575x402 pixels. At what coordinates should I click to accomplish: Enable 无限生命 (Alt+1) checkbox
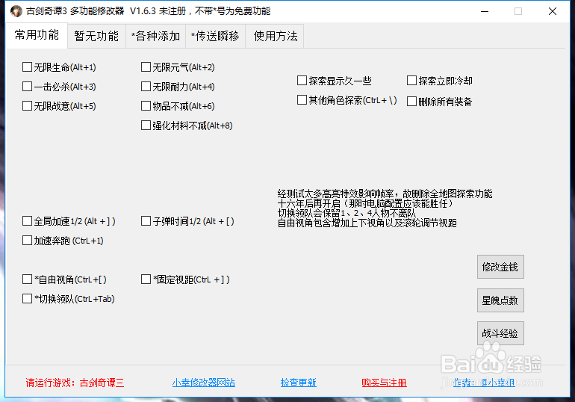27,67
